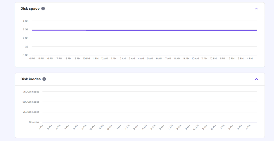
Task: Select the Disk inodes heading
Action: pyautogui.click(x=31, y=79)
